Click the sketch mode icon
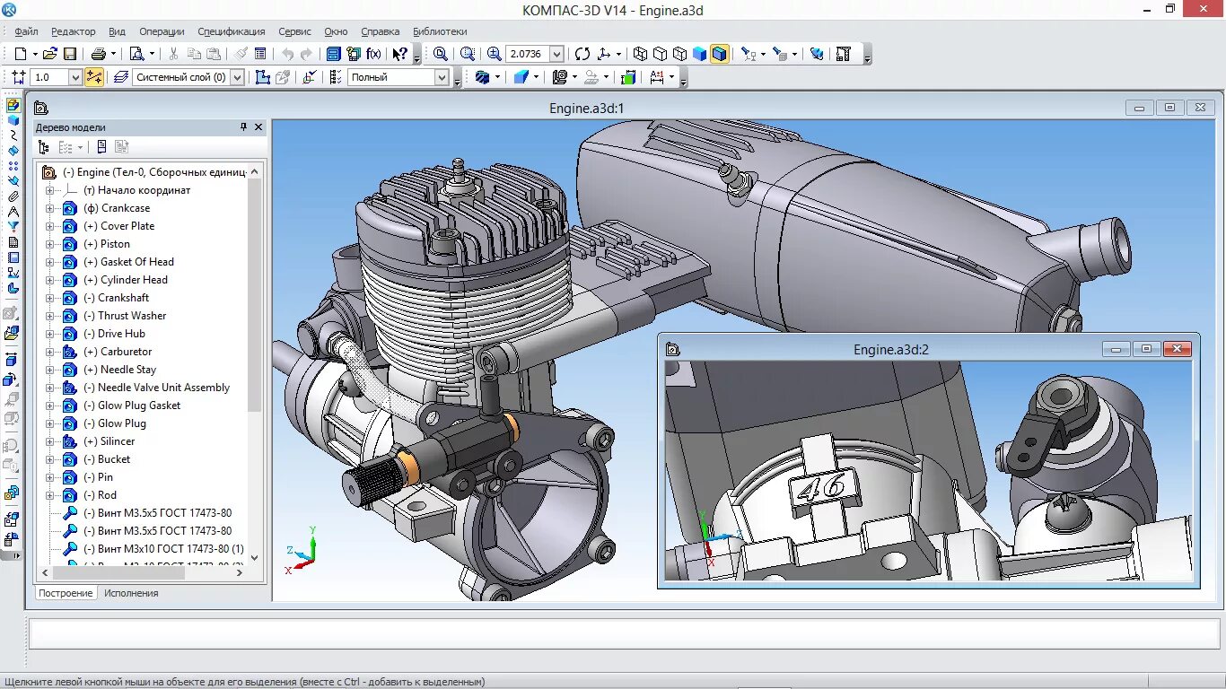The height and width of the screenshot is (689, 1226). tap(263, 77)
